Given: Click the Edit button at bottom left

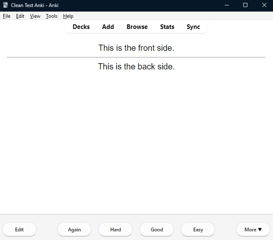Looking at the screenshot, I should click(x=19, y=230).
